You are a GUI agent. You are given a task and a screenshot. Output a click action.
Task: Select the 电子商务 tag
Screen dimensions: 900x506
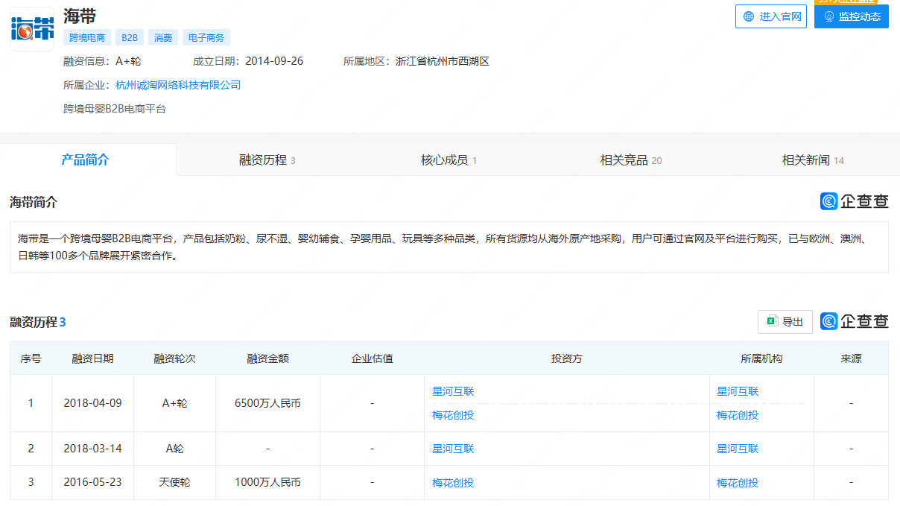206,37
